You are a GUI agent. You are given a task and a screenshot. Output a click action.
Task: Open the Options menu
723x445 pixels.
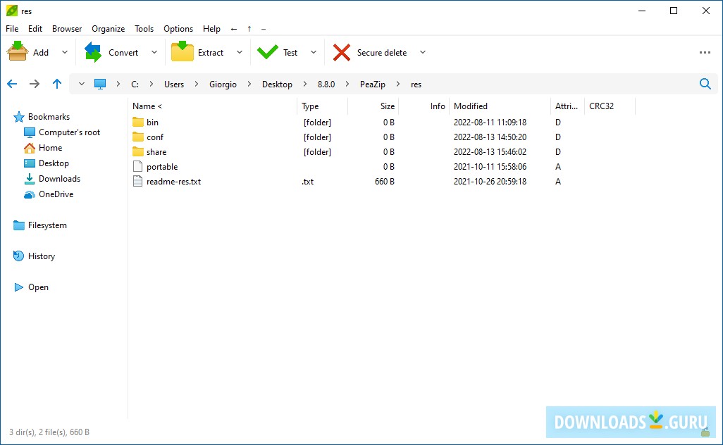tap(178, 29)
